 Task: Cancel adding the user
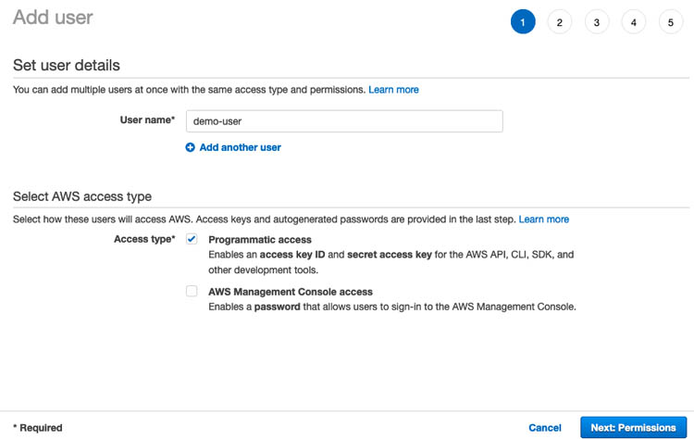[x=545, y=428]
